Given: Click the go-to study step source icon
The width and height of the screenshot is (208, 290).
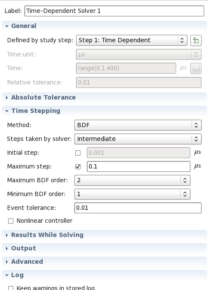Looking at the screenshot, I should 196,41.
